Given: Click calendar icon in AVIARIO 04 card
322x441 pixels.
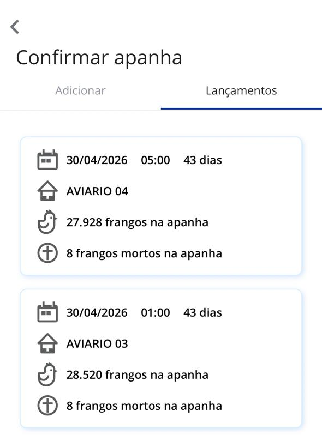Looking at the screenshot, I should pyautogui.click(x=47, y=160).
